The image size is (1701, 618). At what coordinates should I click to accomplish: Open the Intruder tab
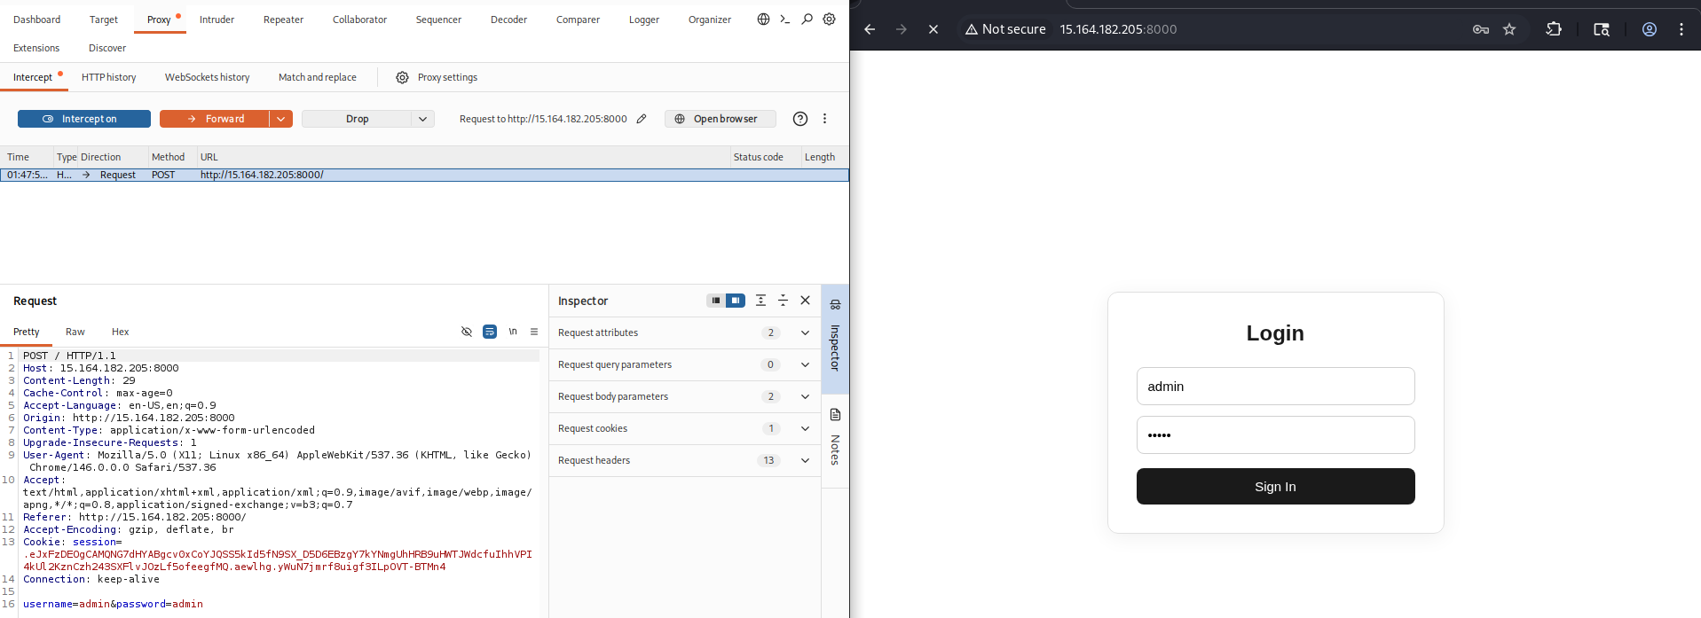point(217,20)
